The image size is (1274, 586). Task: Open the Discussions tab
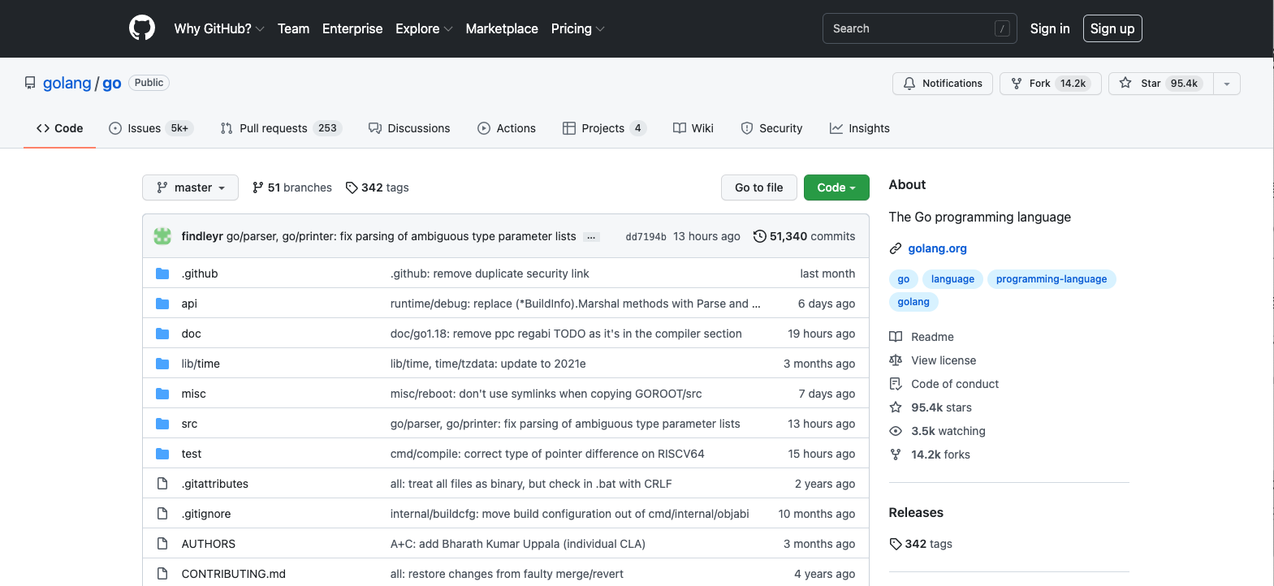point(409,128)
